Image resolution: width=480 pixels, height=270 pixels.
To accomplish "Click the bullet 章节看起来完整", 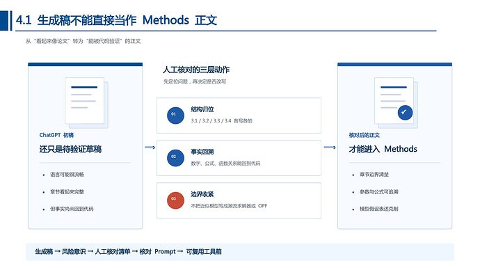I will (x=67, y=191).
